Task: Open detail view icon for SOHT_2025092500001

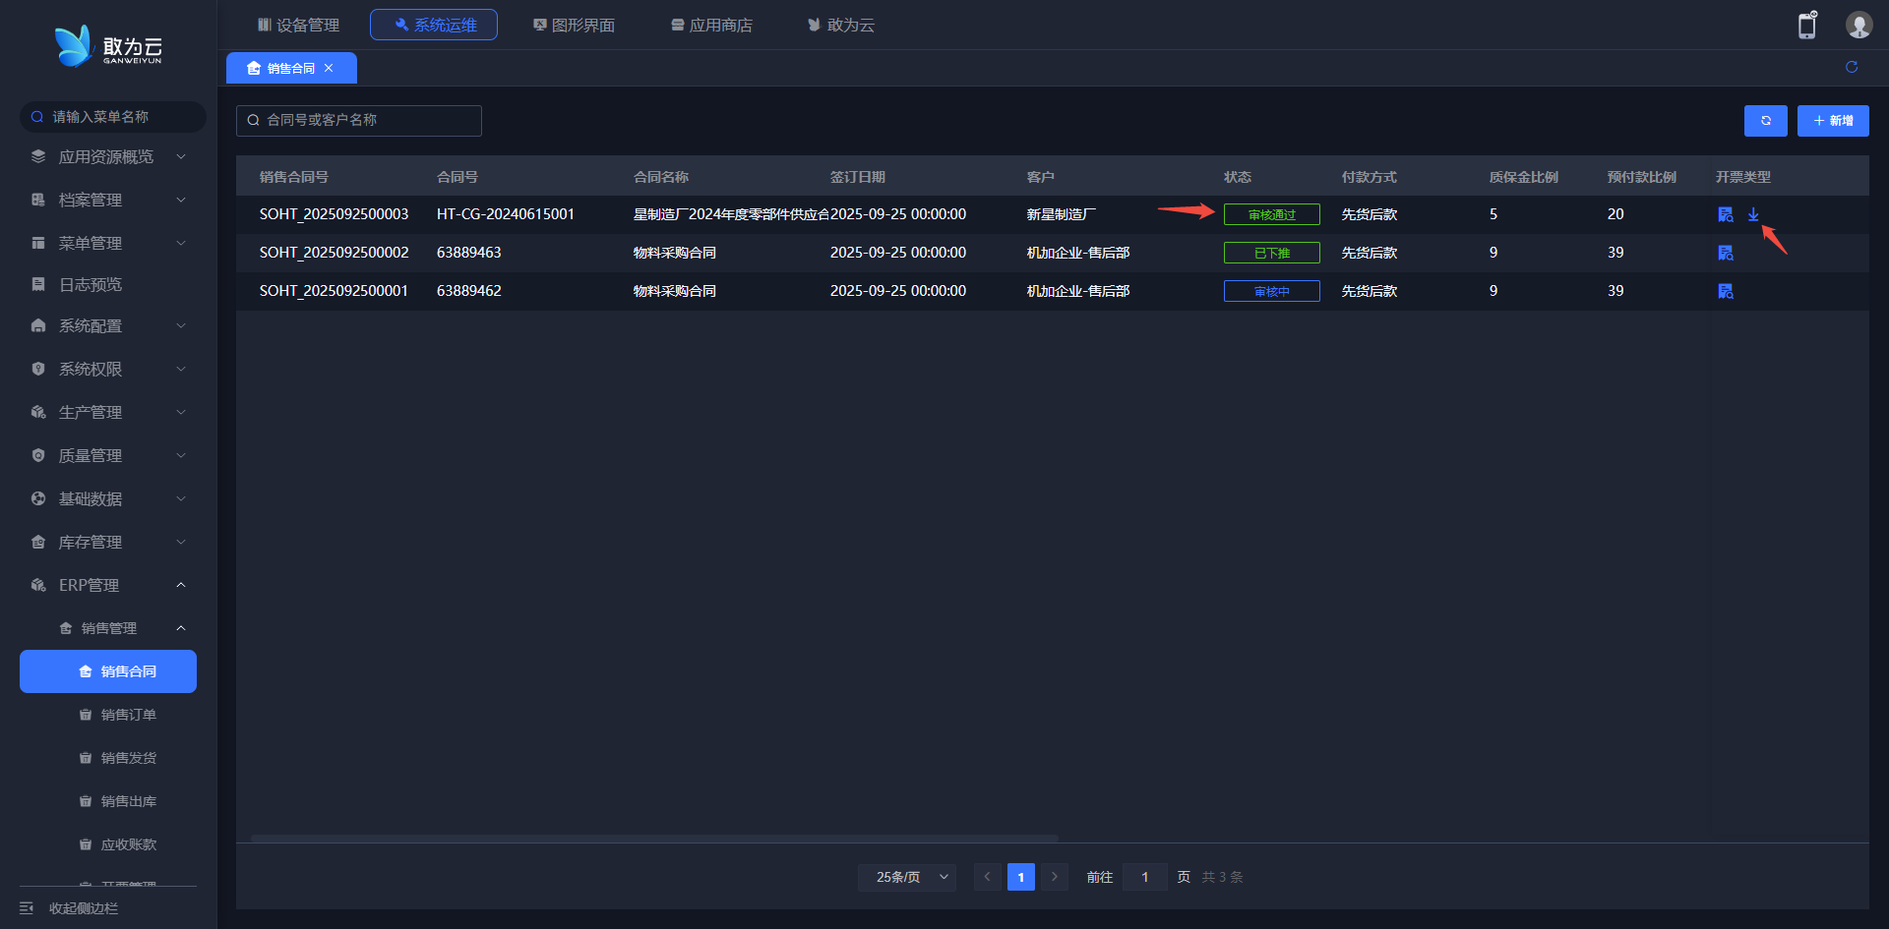Action: click(x=1725, y=291)
